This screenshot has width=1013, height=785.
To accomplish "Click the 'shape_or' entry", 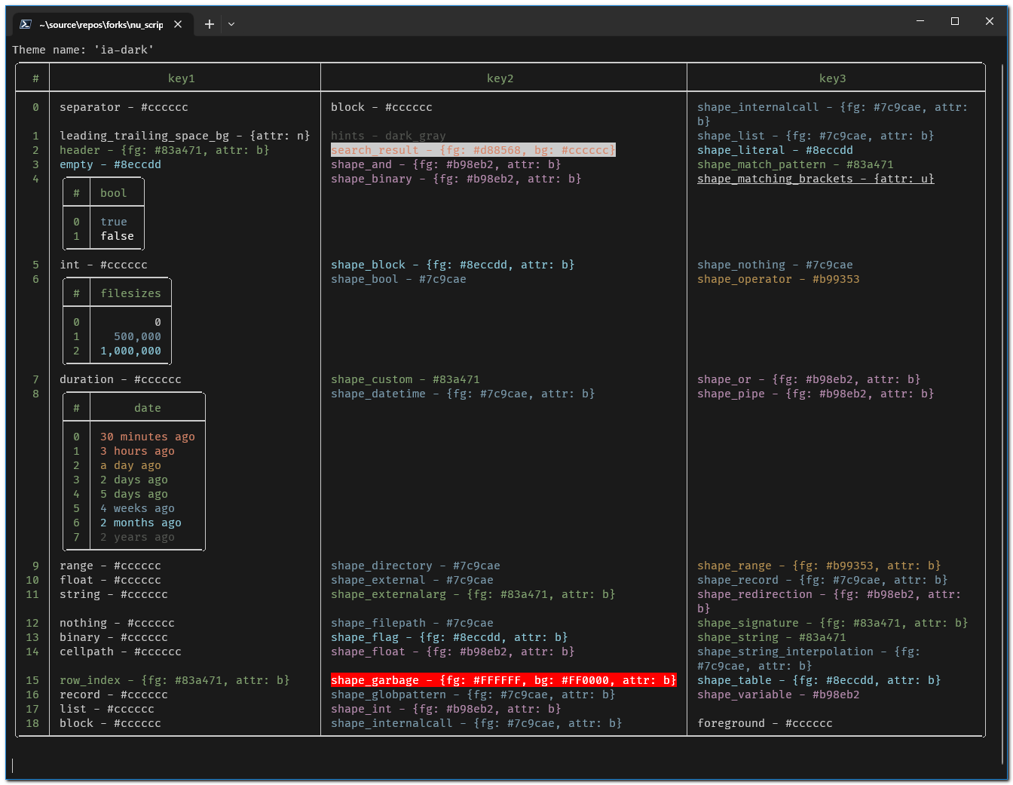I will click(x=809, y=379).
